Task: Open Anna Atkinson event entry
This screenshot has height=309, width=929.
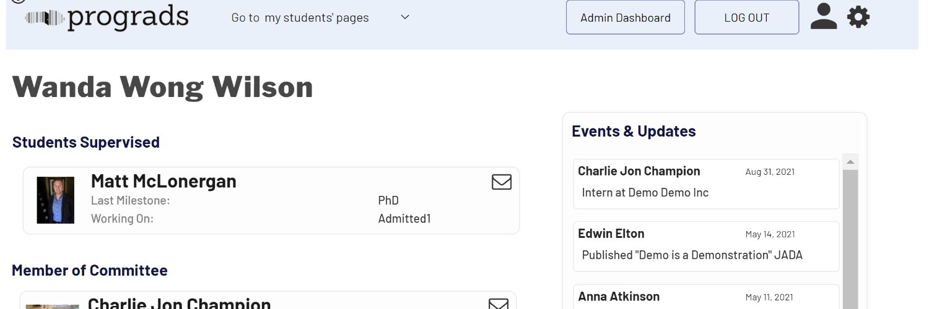Action: pyautogui.click(x=706, y=297)
